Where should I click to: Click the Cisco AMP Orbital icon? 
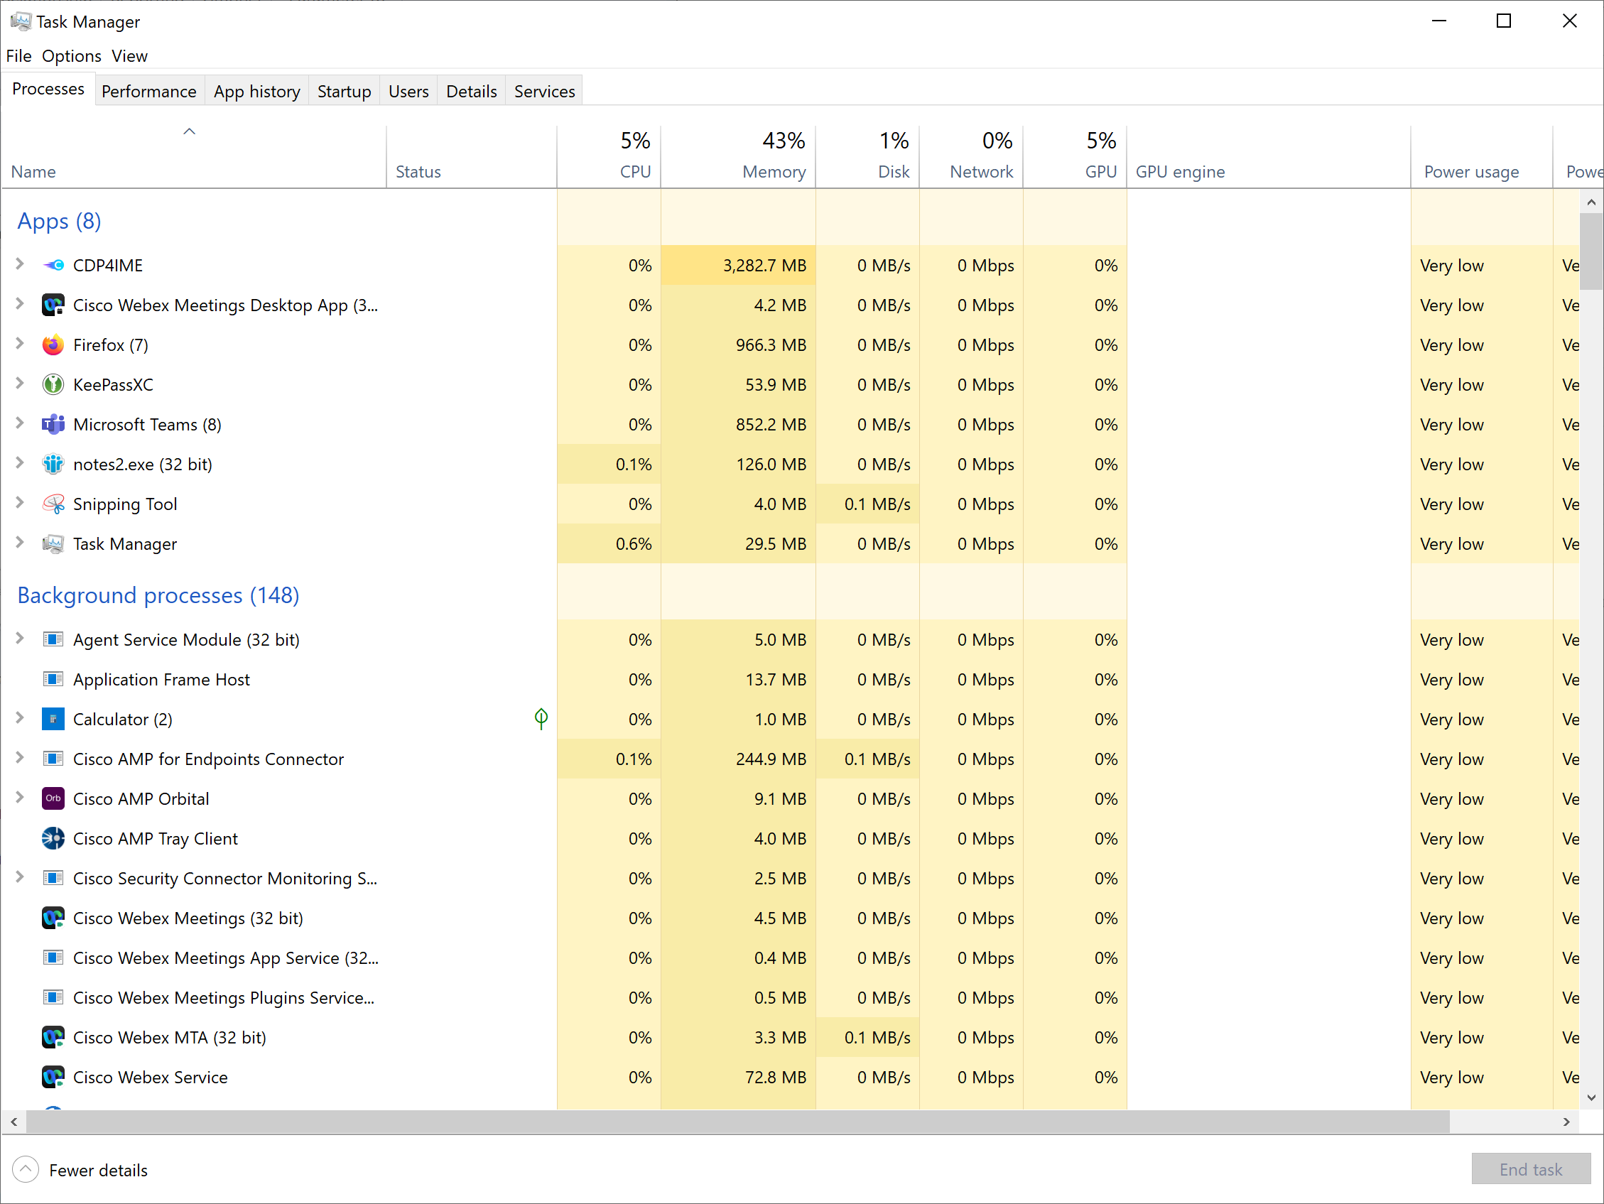click(53, 798)
